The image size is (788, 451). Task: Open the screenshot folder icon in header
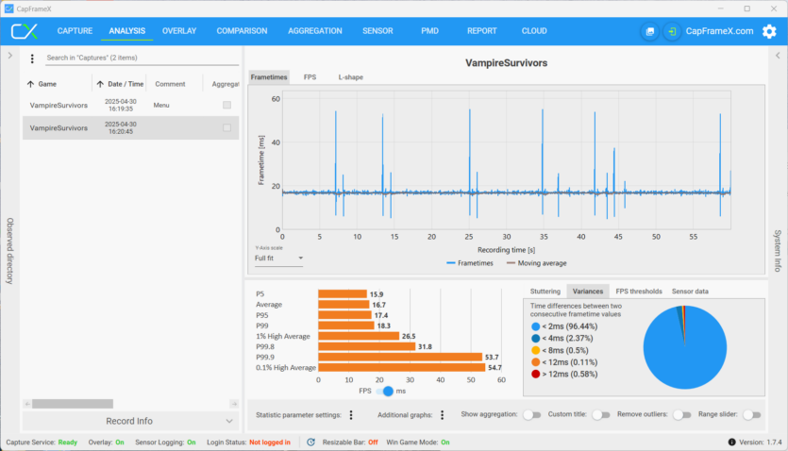click(650, 31)
